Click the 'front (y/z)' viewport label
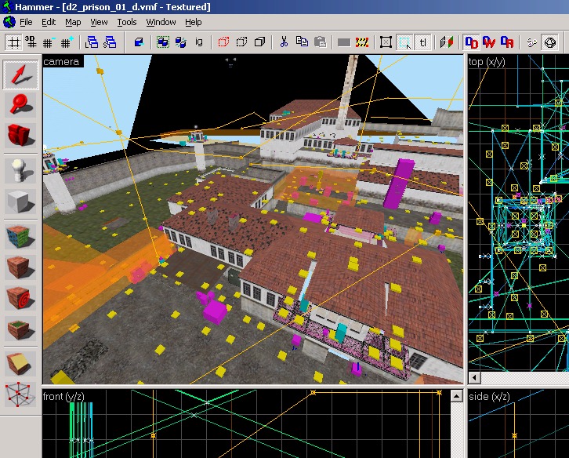This screenshot has width=569, height=458. [63, 396]
